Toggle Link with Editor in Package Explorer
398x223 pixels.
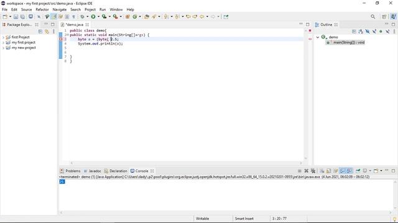click(x=47, y=32)
